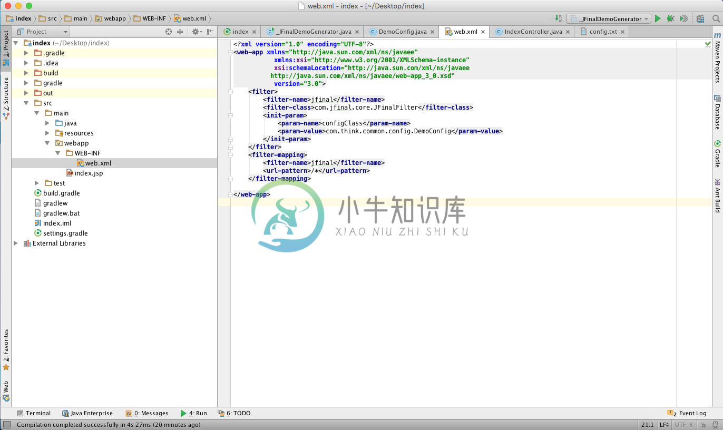
Task: Open the Project view selector dropdown
Action: point(44,32)
